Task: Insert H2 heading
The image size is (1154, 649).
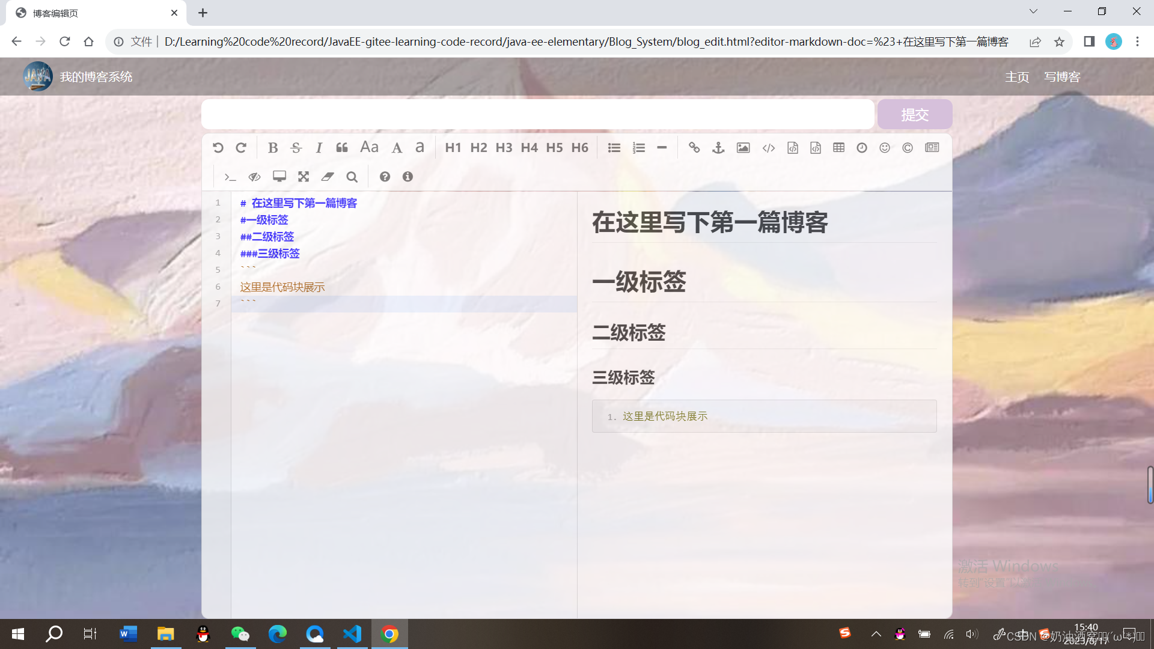Action: tap(478, 148)
